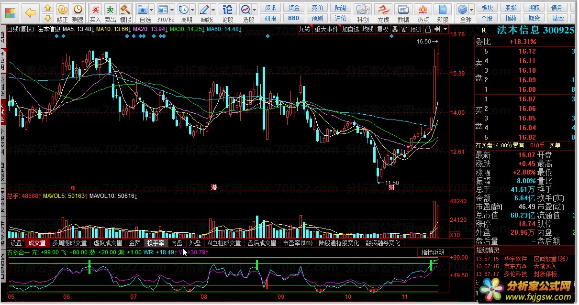Click the 资讯 news button
Screen dimensions: 579x305
click(x=271, y=8)
